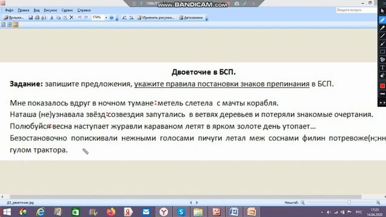Open the Рисунок menu
The width and height of the screenshot is (386, 217).
coord(50,10)
